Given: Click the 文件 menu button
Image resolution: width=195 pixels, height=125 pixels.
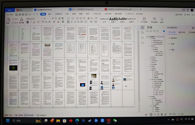Looking at the screenshot, I should pos(10,15).
